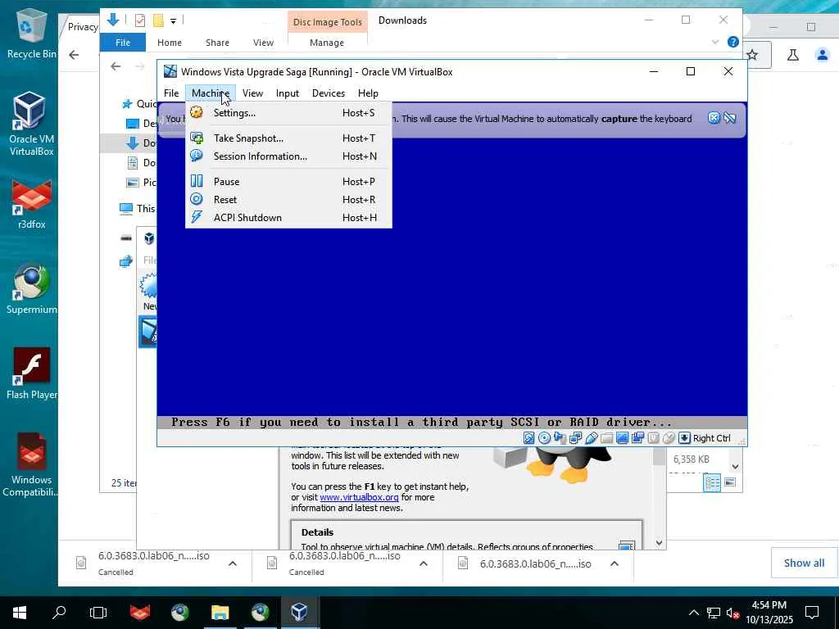Switch to Explorer View ribbon tab
The height and width of the screenshot is (629, 839).
(263, 43)
